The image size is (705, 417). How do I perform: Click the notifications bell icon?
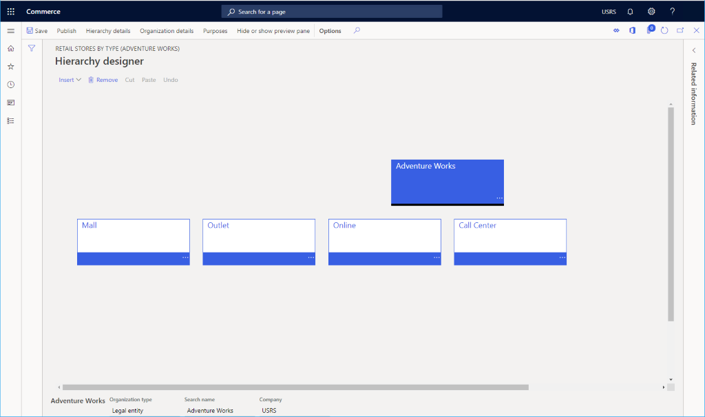pos(630,12)
